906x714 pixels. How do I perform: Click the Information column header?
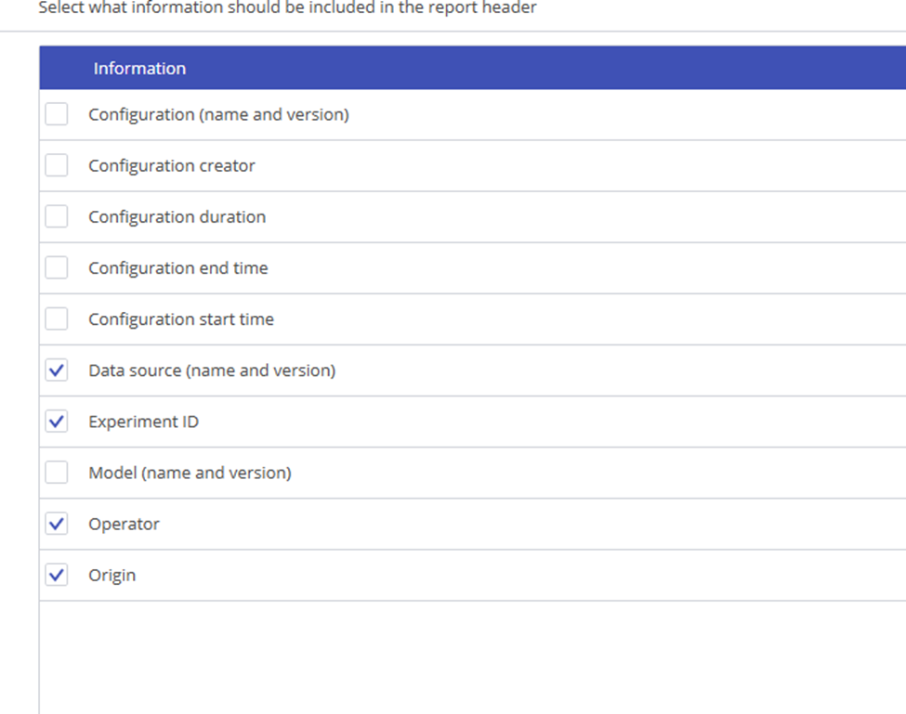tap(139, 68)
